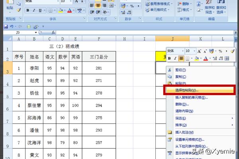
Task: Click the ribbon Decrease Indent icon
Action: pos(92,12)
